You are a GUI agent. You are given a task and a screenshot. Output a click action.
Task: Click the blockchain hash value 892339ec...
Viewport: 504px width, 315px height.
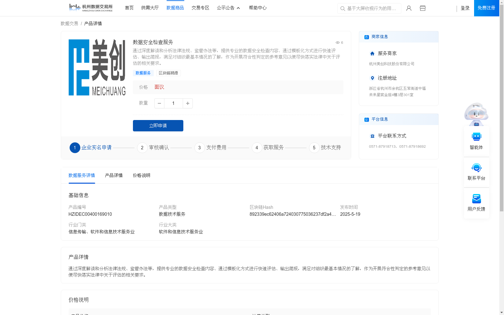click(x=293, y=214)
